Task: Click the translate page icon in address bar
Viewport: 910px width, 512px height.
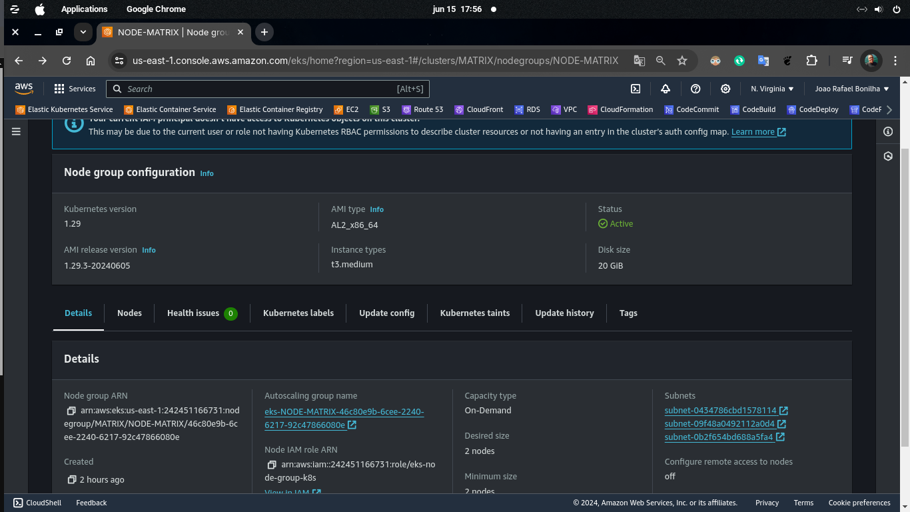Action: point(639,61)
